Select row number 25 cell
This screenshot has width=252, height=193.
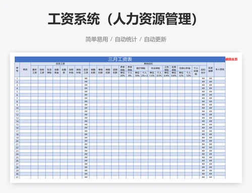tap(17, 158)
